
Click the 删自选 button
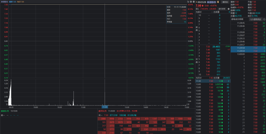click(225, 2)
